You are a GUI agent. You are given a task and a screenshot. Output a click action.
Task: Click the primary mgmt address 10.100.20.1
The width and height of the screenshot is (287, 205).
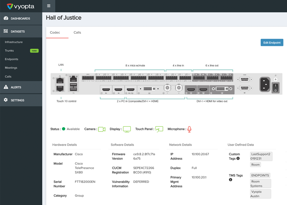tap(199, 178)
